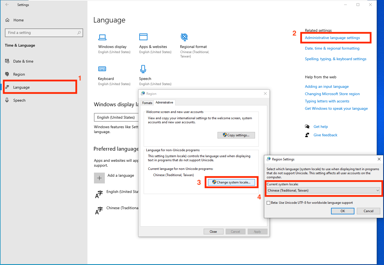
Task: Cancel the Region Settings dialog
Action: 368,211
